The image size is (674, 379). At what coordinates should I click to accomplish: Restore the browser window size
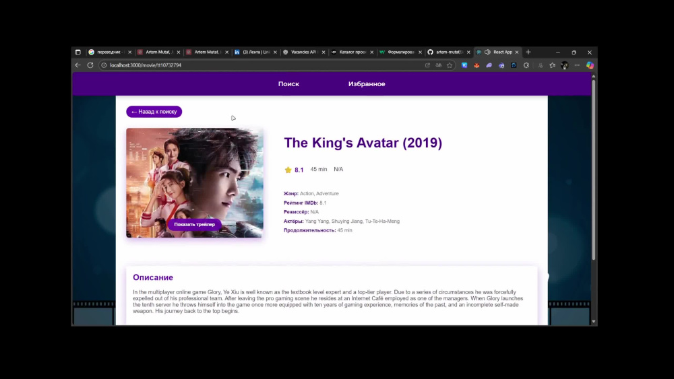tap(574, 53)
